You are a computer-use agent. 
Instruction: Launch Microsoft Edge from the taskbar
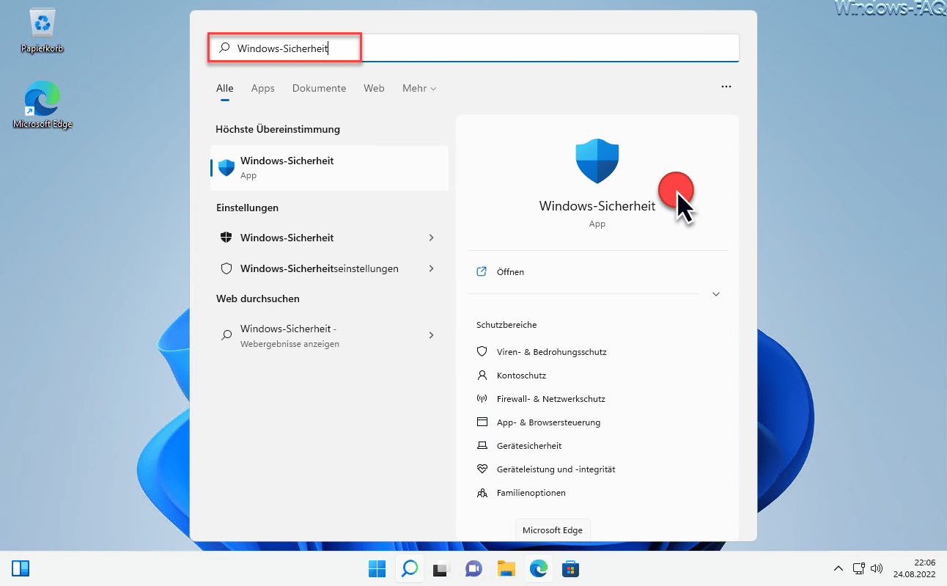coord(538,568)
